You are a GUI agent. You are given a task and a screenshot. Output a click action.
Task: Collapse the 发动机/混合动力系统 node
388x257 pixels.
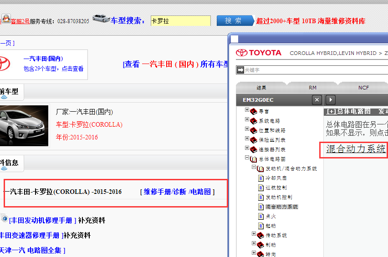[x=254, y=167]
